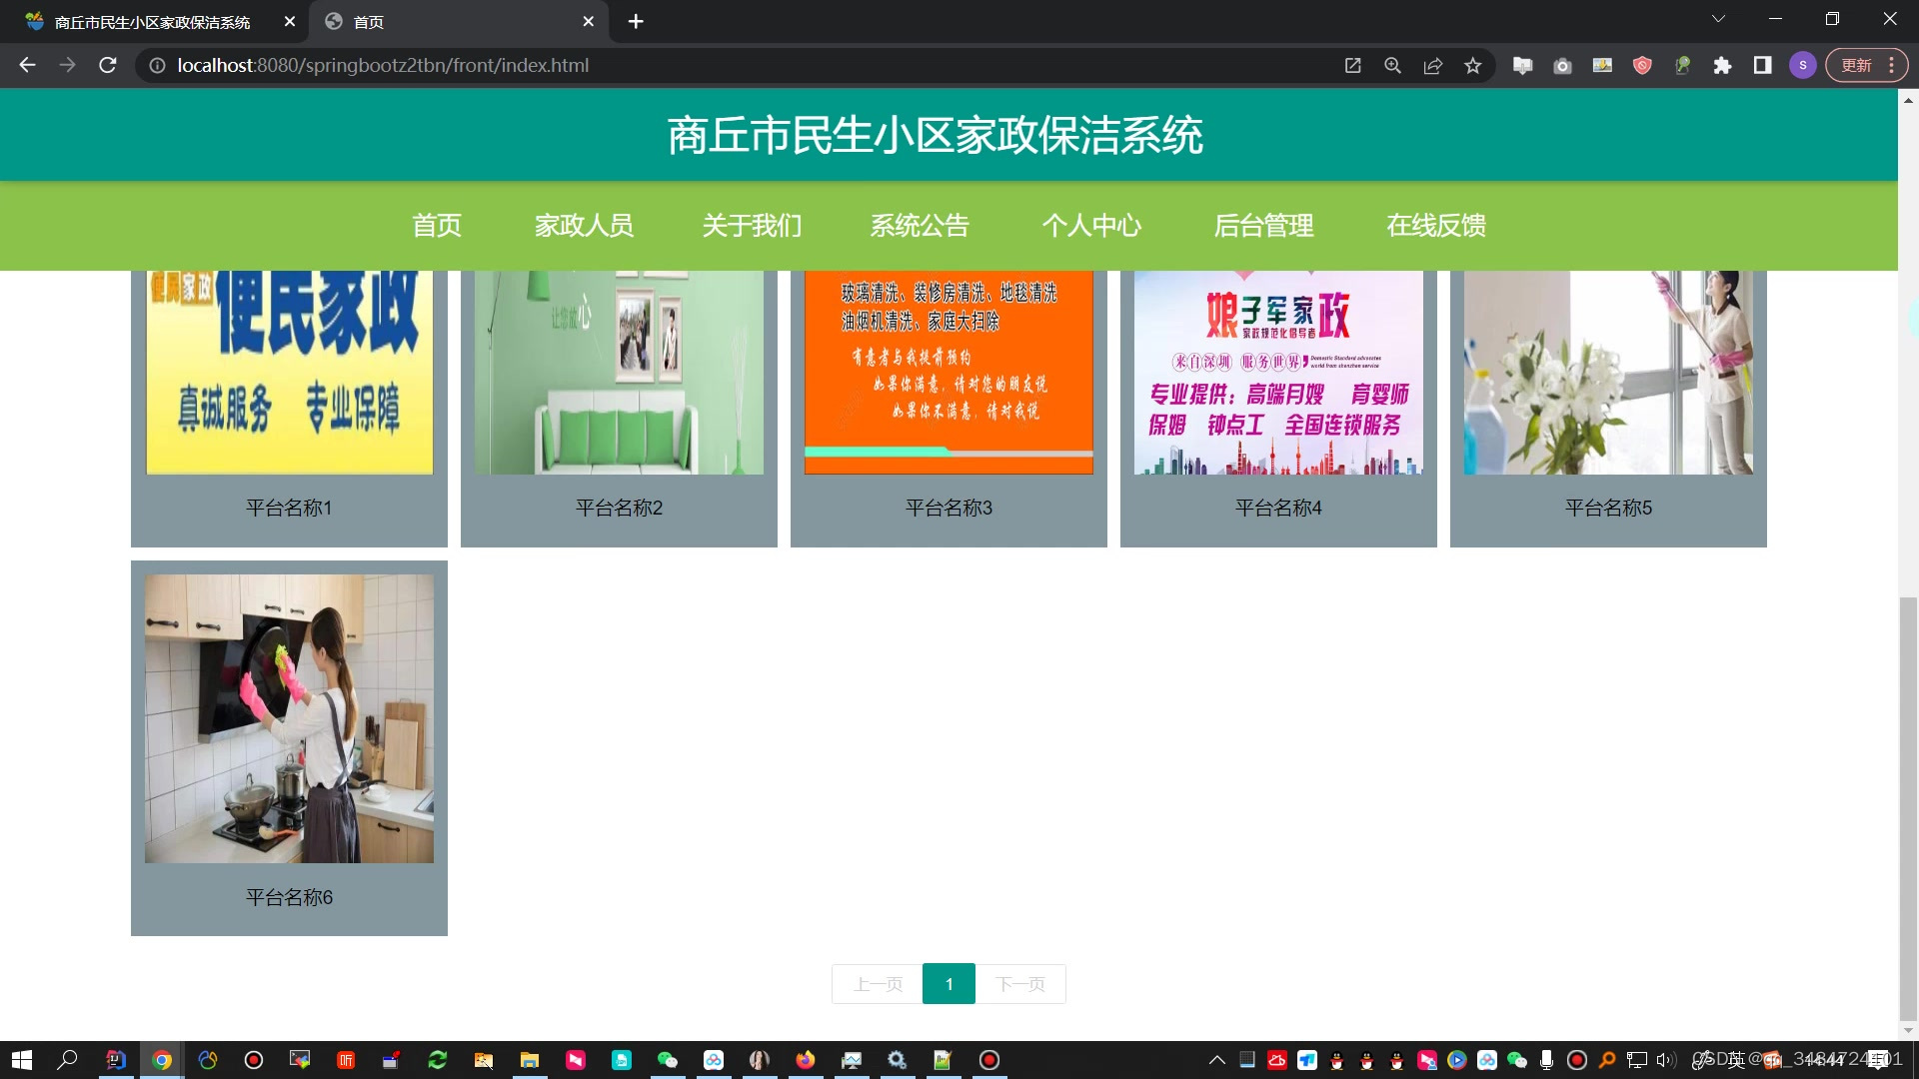Expand the tab search chevron dropdown
The image size is (1919, 1079).
pyautogui.click(x=1718, y=19)
